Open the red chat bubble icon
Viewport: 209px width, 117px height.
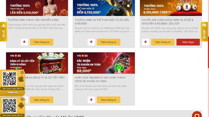(x=197, y=114)
